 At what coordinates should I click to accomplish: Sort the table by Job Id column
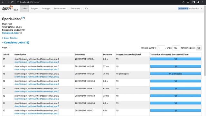click(6, 54)
